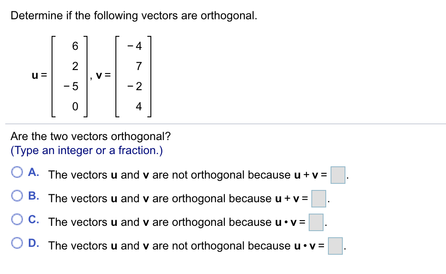Click the entry for value -5 in vector u
This screenshot has height=274, width=446.
click(71, 87)
